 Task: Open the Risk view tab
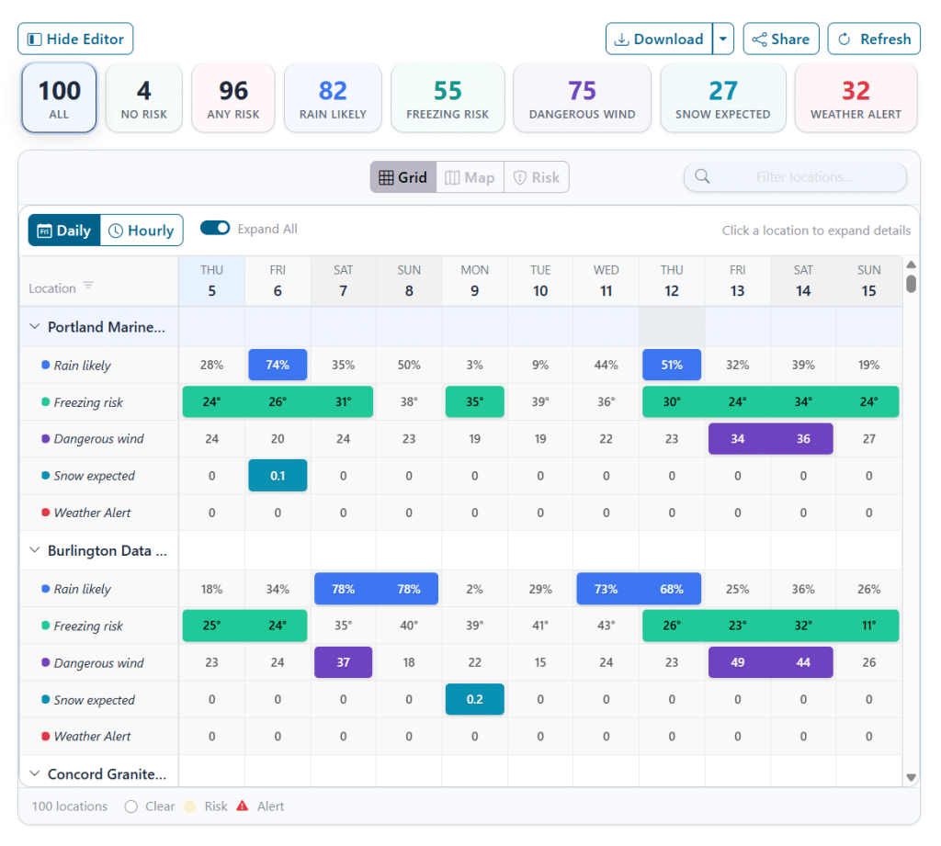point(537,177)
